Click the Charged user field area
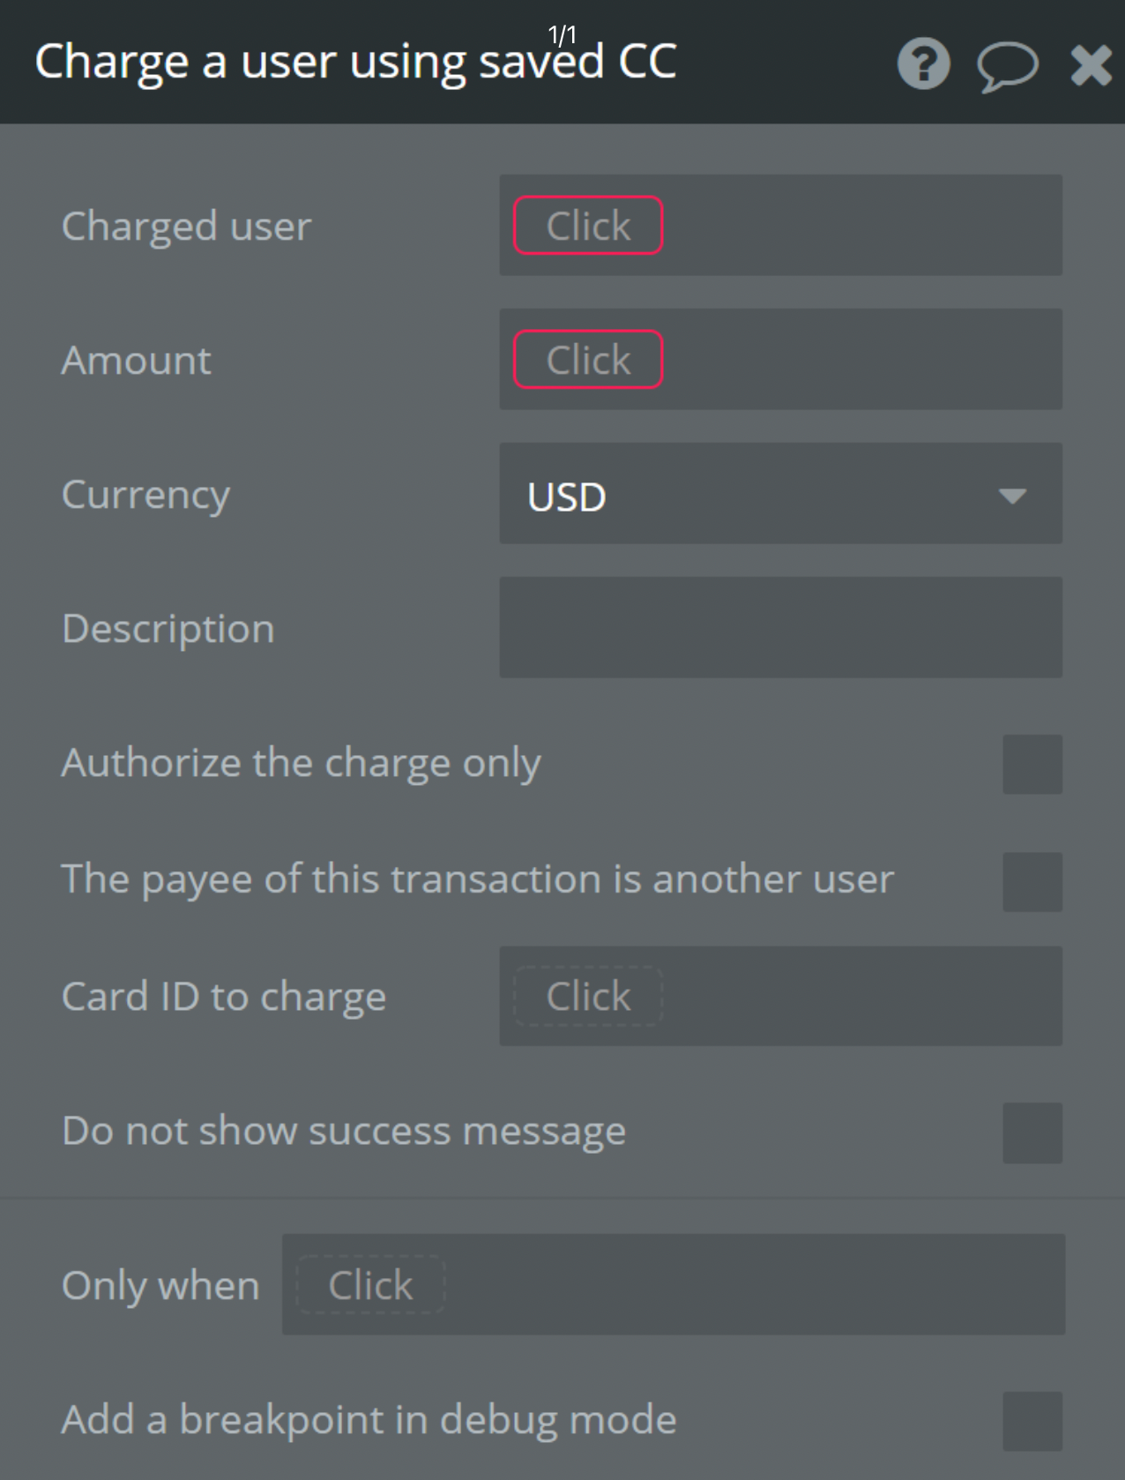This screenshot has width=1125, height=1480. [780, 225]
